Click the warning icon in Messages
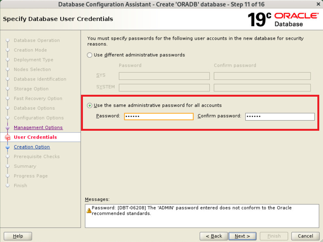 89,211
